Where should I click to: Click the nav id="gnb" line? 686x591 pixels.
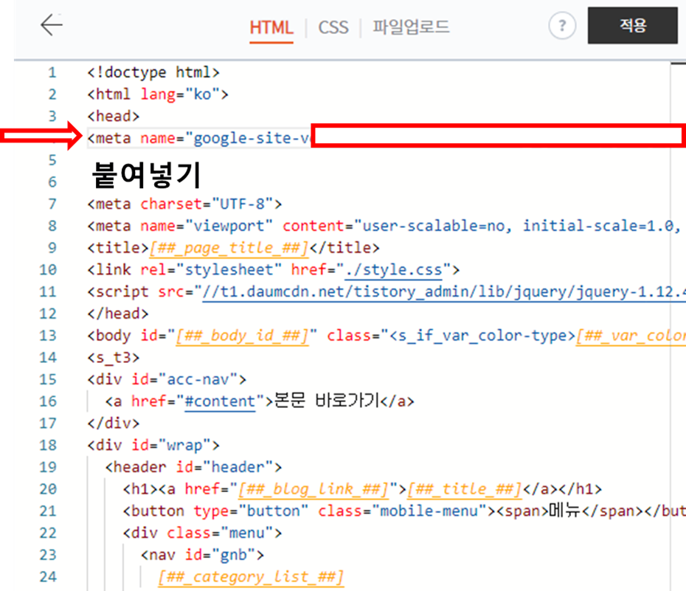[x=202, y=555]
